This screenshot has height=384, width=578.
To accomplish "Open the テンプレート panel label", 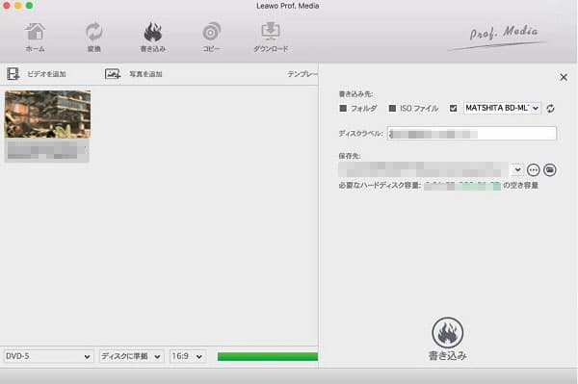I will point(302,74).
